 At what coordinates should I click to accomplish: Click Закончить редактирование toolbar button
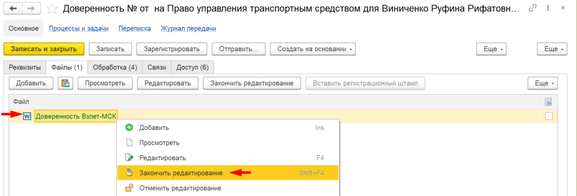252,83
